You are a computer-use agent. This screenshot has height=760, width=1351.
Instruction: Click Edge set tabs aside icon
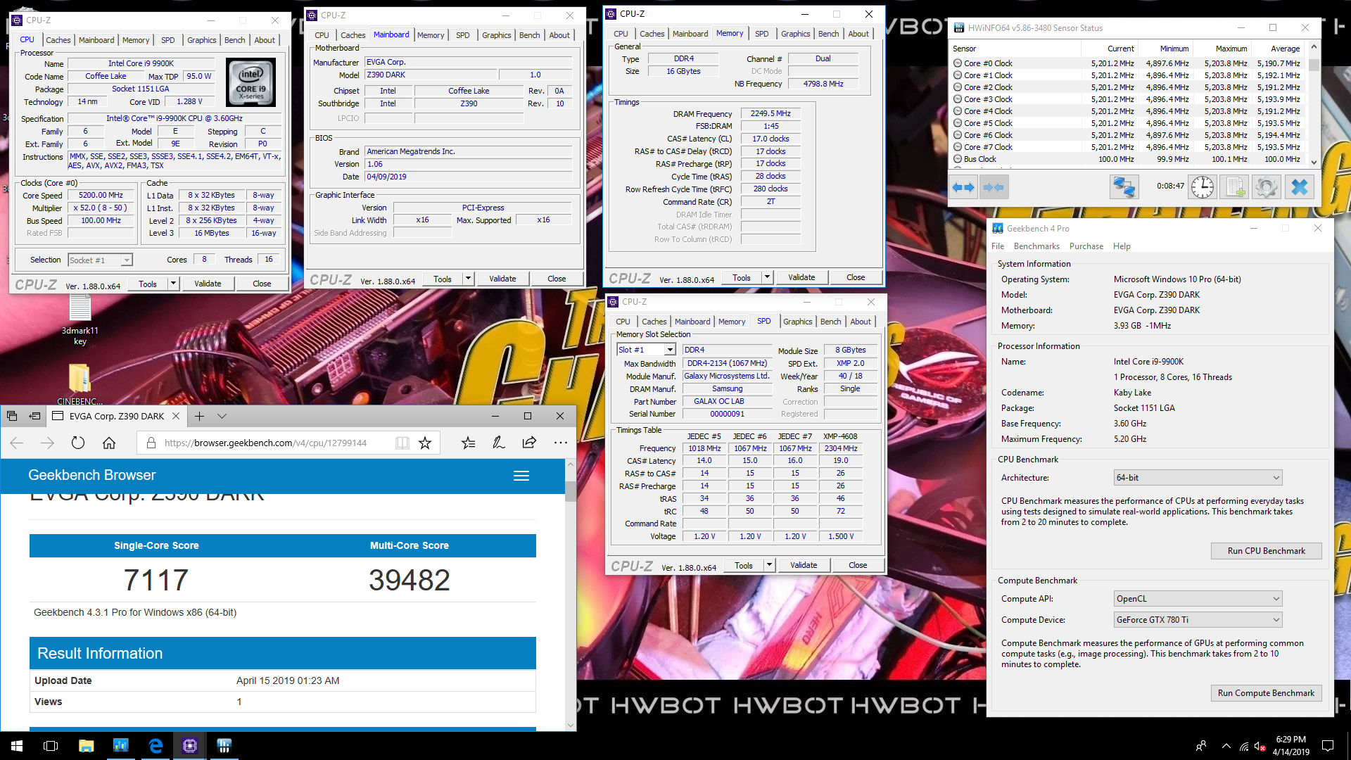[x=34, y=416]
